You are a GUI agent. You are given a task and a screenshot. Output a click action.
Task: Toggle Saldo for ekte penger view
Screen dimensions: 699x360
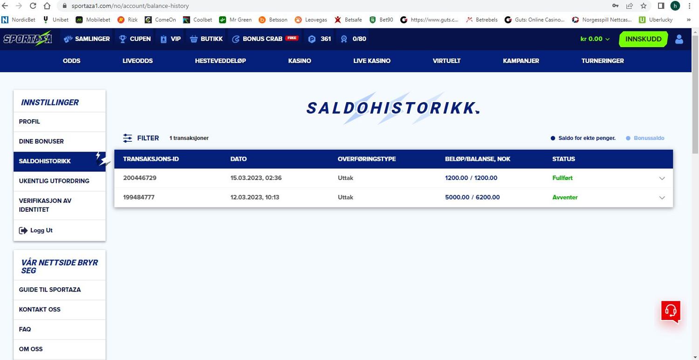pyautogui.click(x=583, y=138)
